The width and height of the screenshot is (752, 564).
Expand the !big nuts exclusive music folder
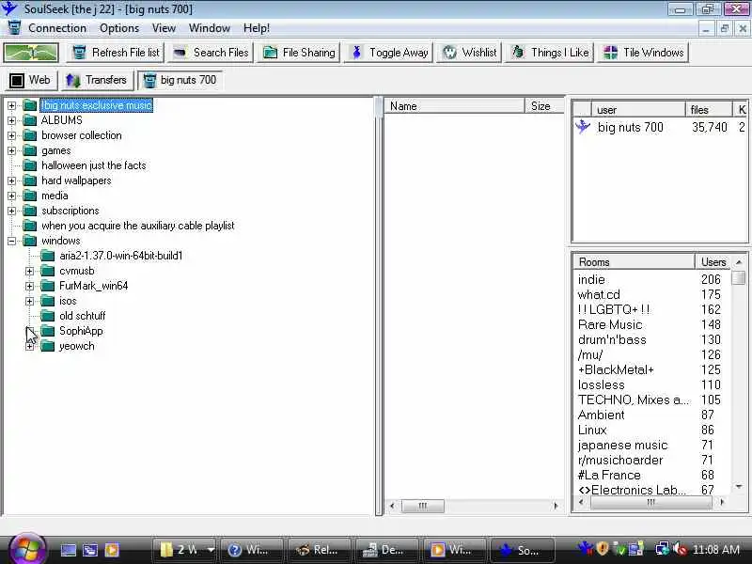coord(11,105)
